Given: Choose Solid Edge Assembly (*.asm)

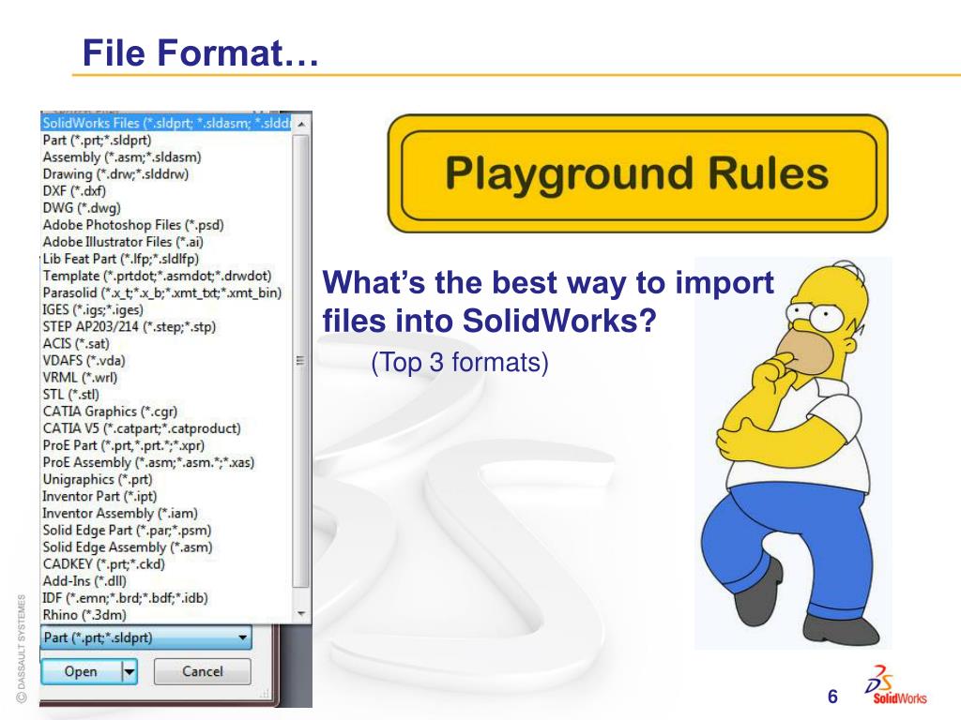Looking at the screenshot, I should 167,547.
